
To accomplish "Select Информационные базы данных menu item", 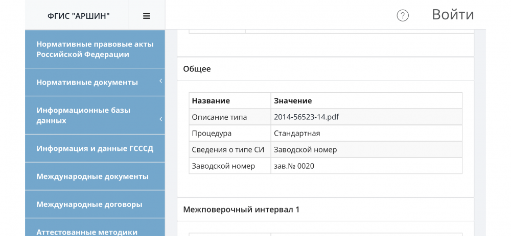I will coord(95,115).
